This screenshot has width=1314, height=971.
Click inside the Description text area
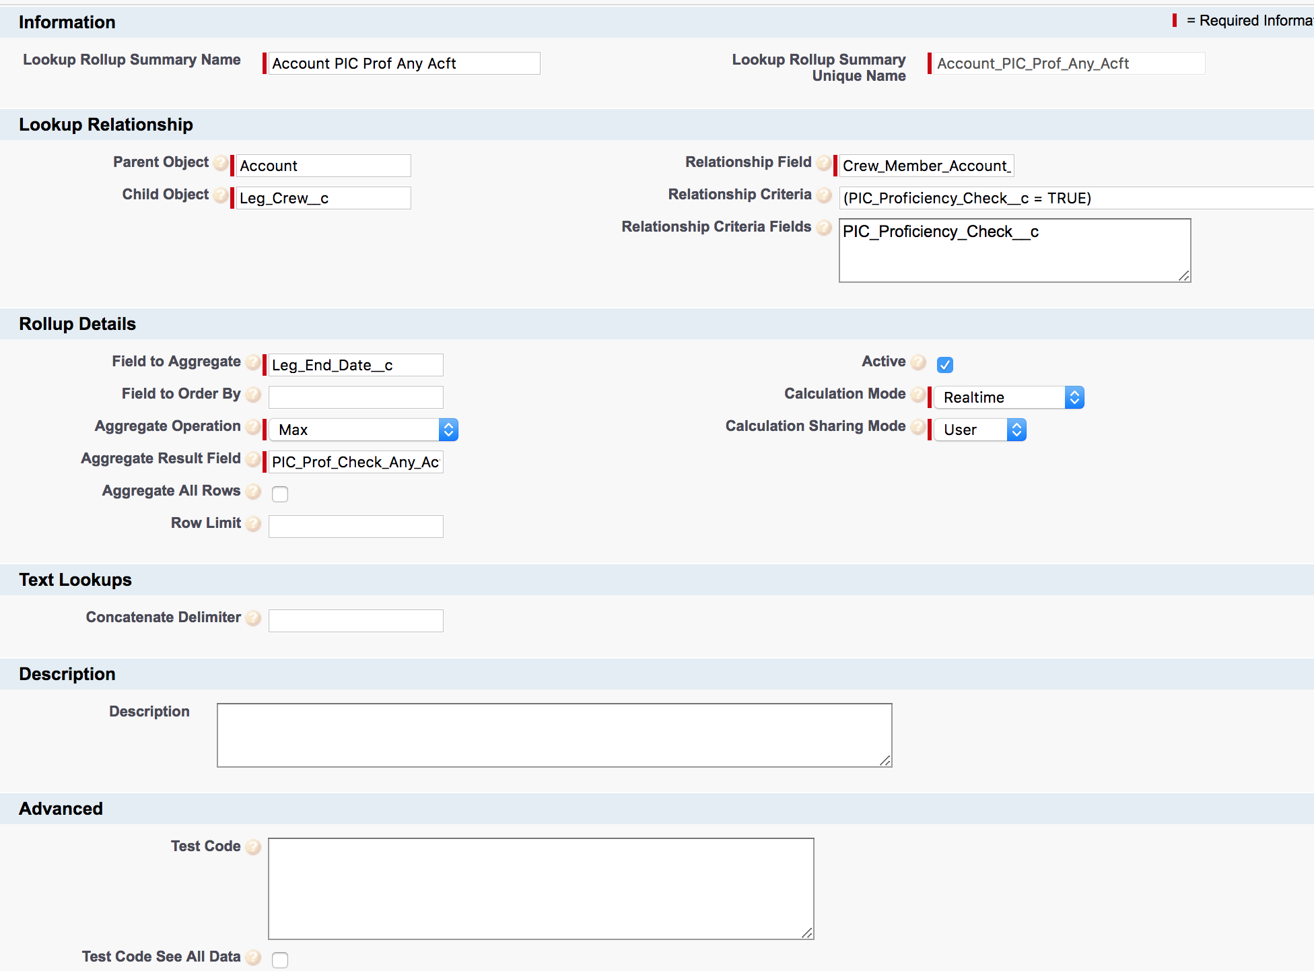553,734
